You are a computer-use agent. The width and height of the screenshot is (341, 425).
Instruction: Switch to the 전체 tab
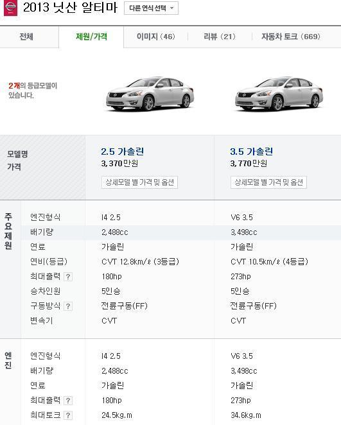pos(26,37)
